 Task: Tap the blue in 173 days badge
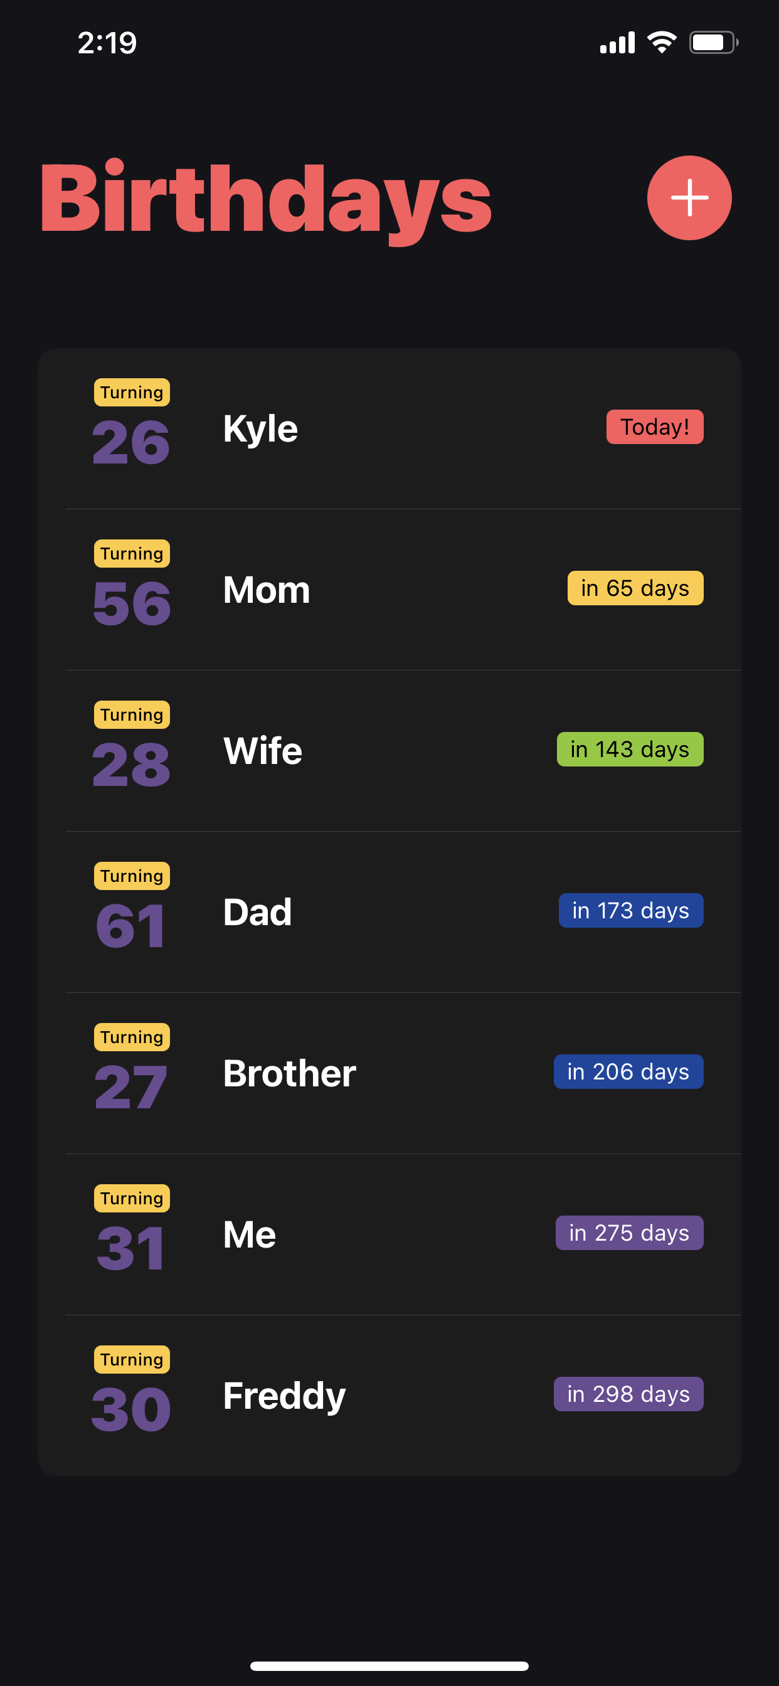coord(631,909)
